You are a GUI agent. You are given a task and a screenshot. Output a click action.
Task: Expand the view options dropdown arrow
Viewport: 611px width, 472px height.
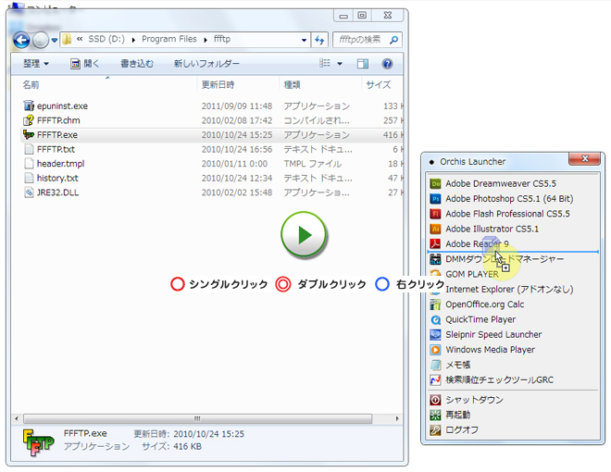pos(340,64)
